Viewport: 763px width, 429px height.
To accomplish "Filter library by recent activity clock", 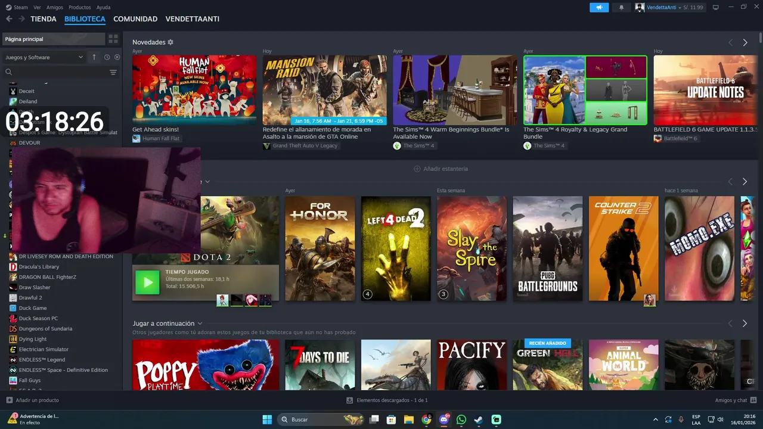I will (x=107, y=57).
